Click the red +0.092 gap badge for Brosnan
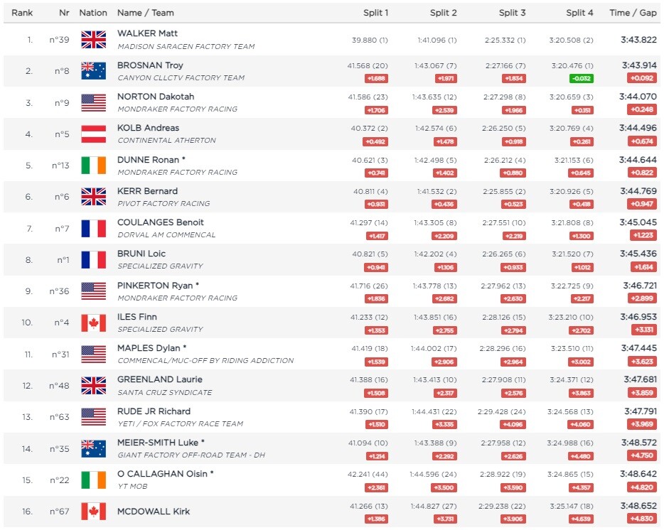 [642, 78]
